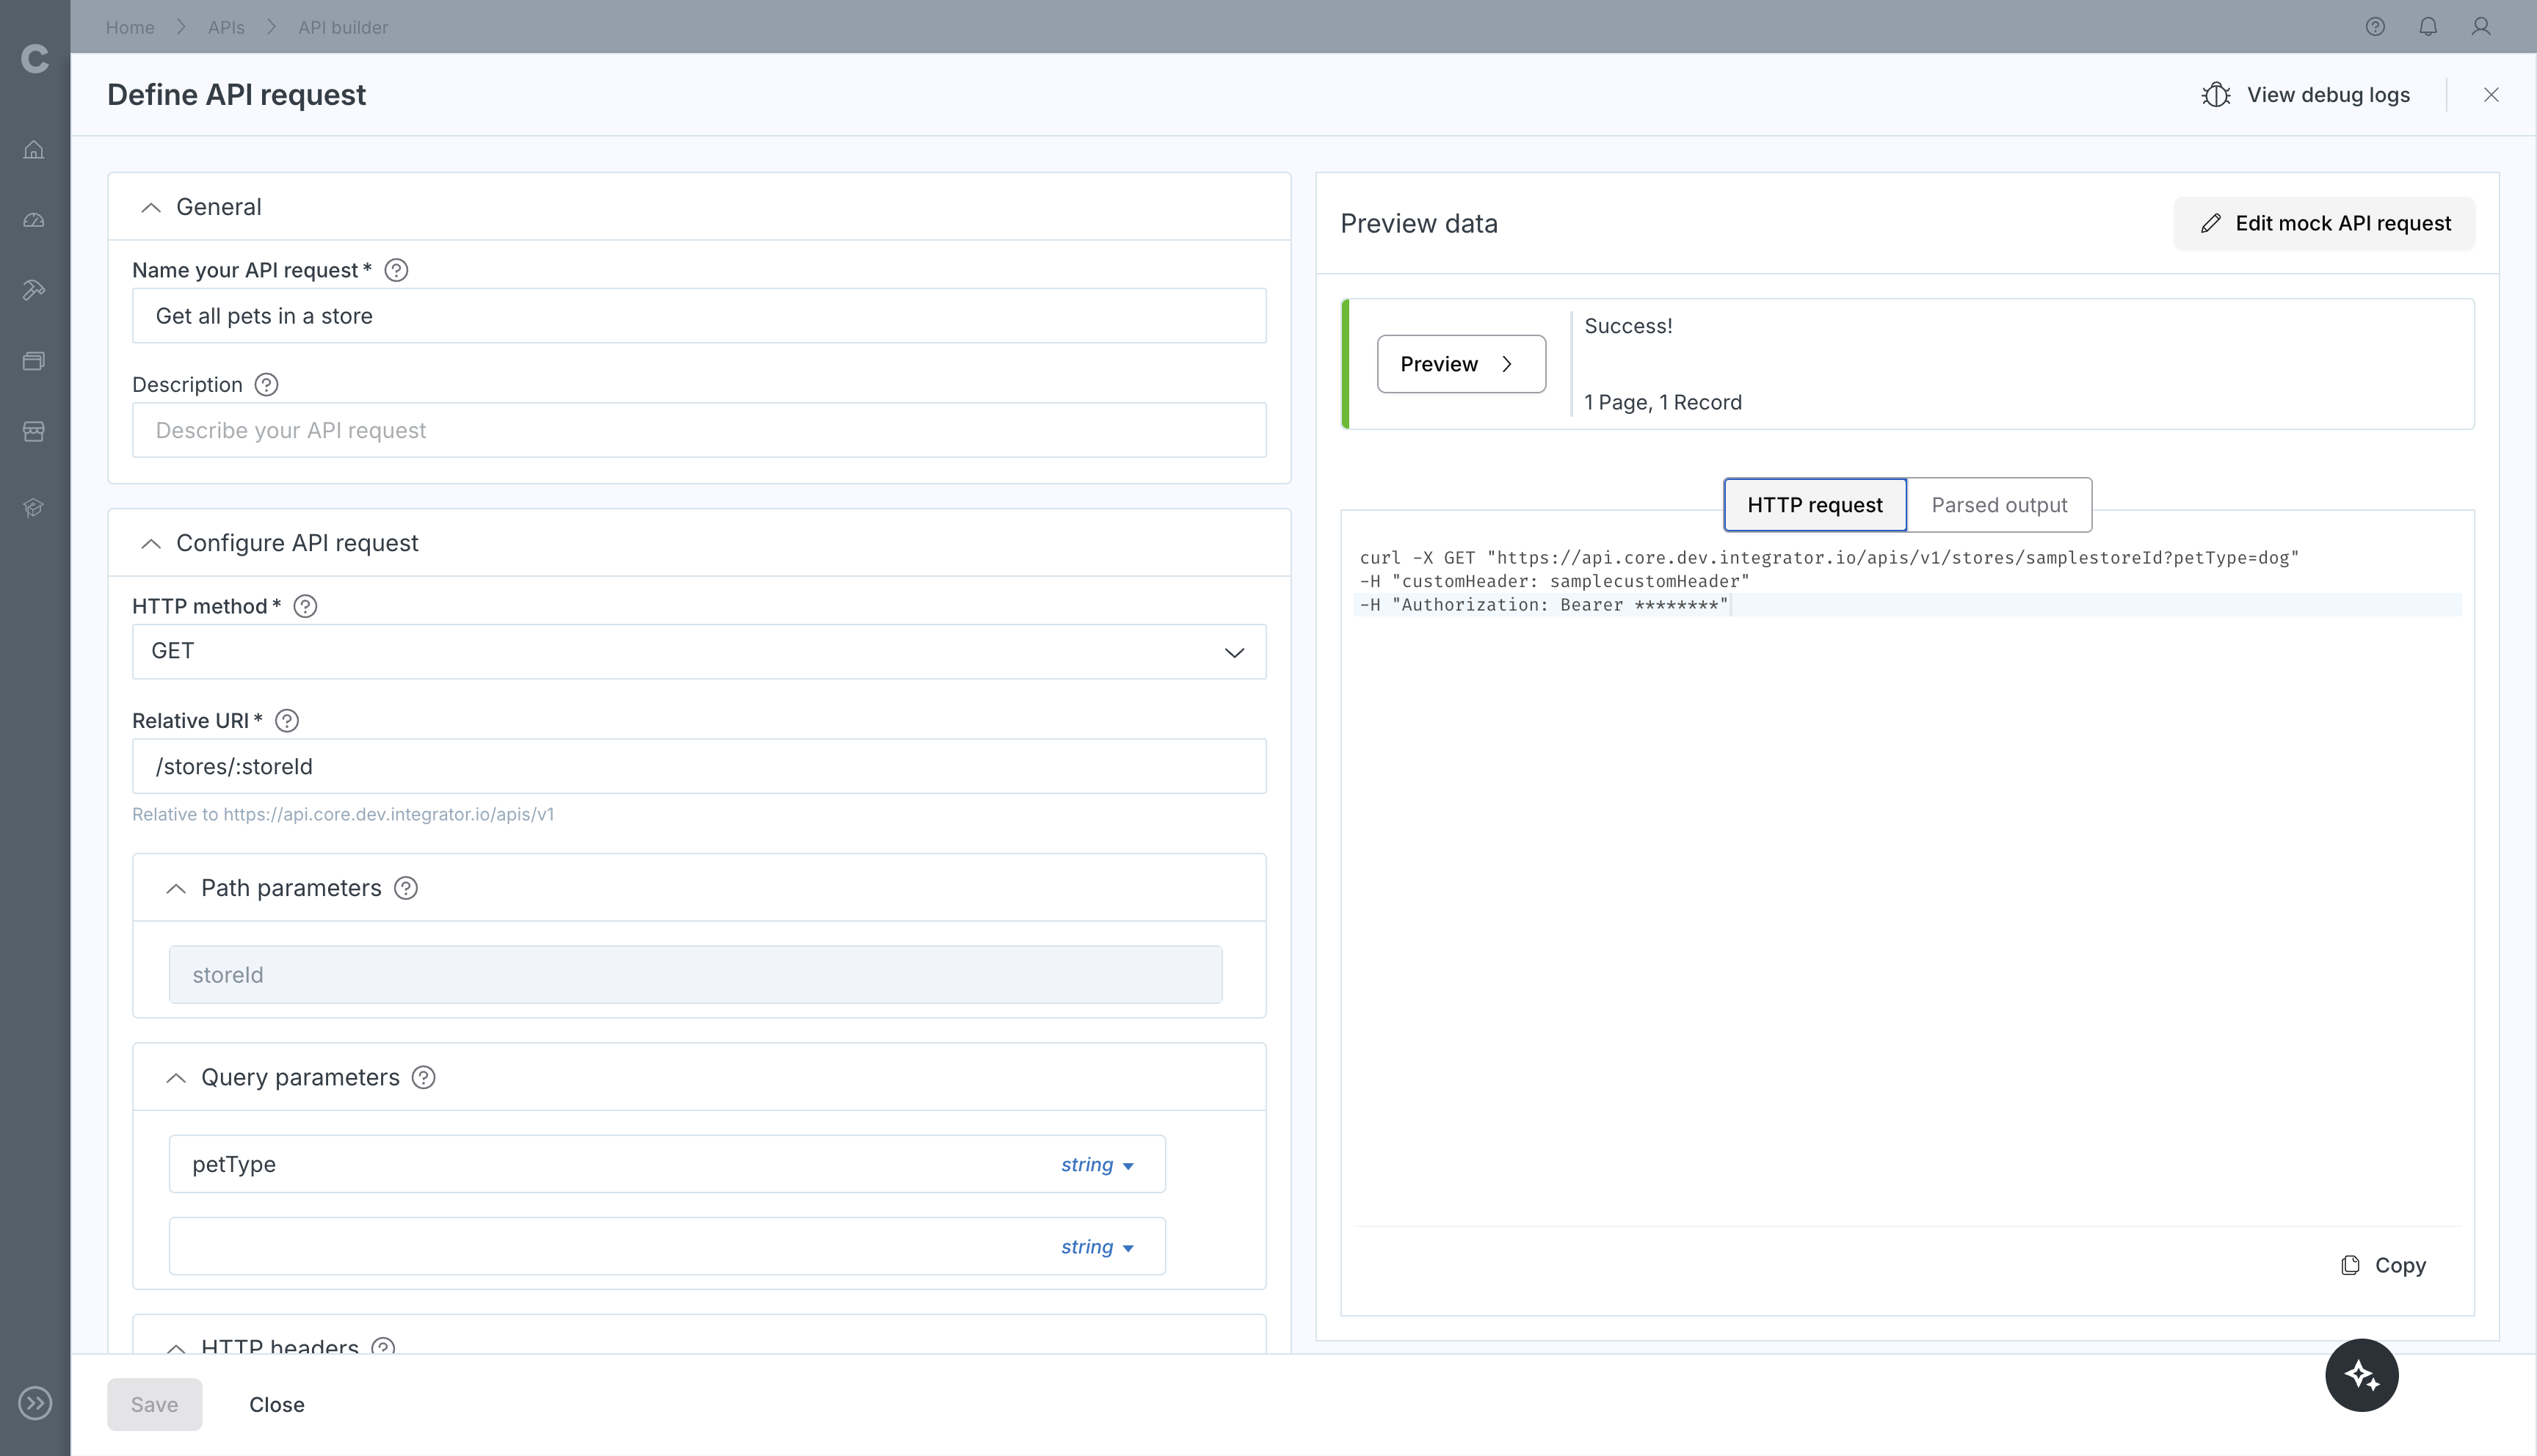Open help for Relative URI
2537x1456 pixels.
click(x=287, y=721)
